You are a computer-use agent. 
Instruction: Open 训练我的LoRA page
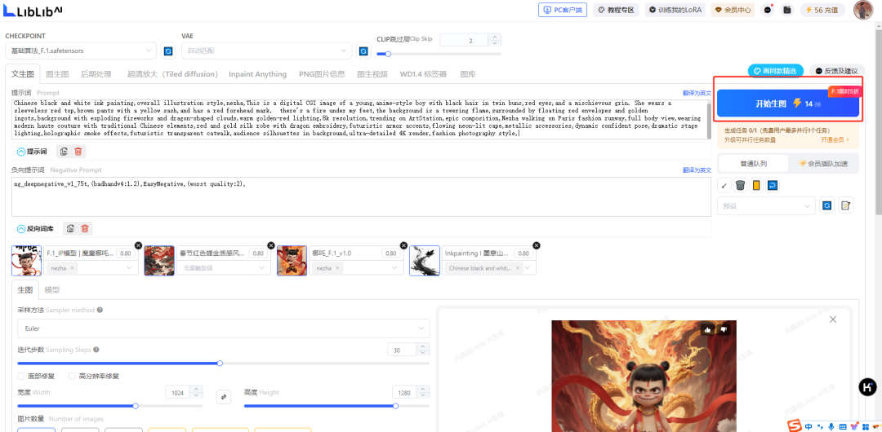675,10
